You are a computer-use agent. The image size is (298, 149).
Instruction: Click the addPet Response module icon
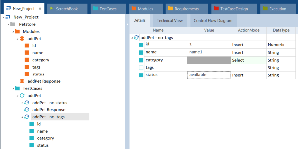(x=22, y=81)
